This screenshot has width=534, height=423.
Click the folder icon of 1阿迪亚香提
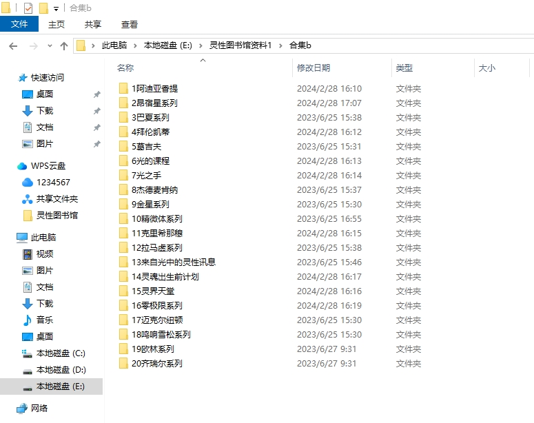coord(123,89)
